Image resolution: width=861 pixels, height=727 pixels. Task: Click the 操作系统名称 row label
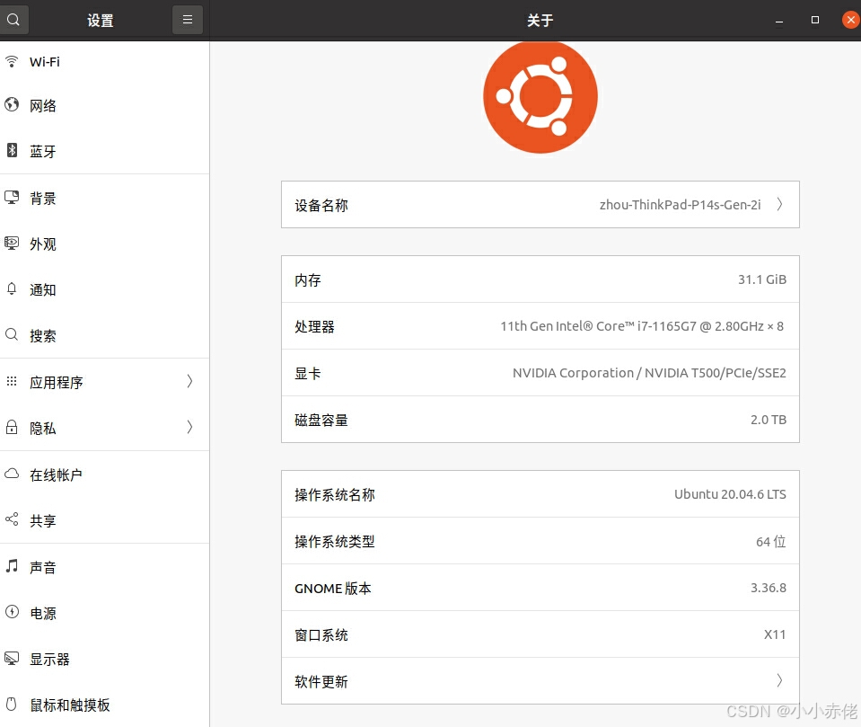click(x=335, y=494)
